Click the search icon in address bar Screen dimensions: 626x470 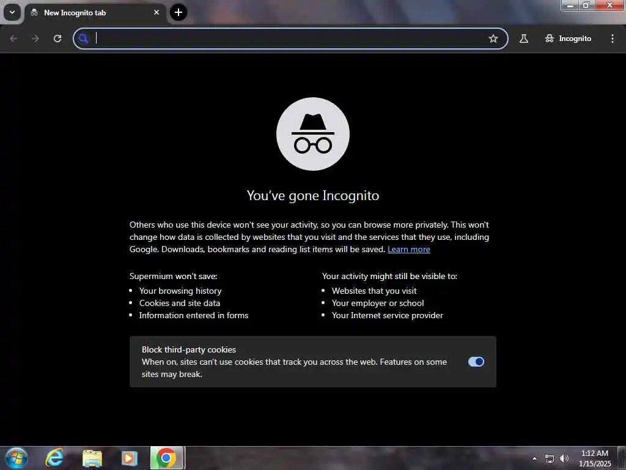coord(83,39)
